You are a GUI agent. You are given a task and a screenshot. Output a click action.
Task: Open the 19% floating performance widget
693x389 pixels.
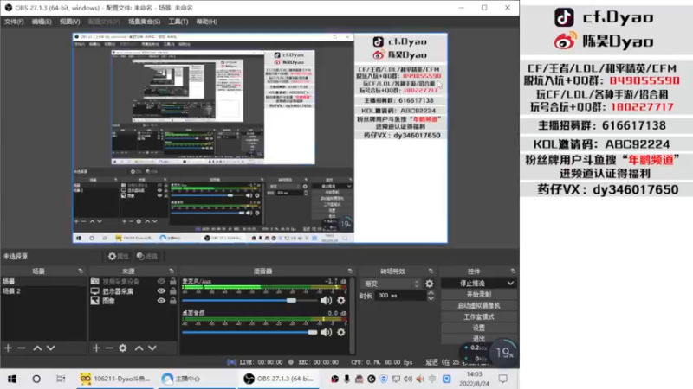pyautogui.click(x=504, y=353)
